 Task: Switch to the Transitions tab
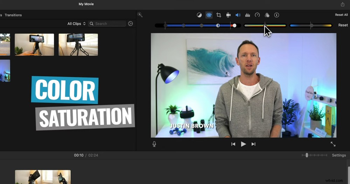click(13, 15)
